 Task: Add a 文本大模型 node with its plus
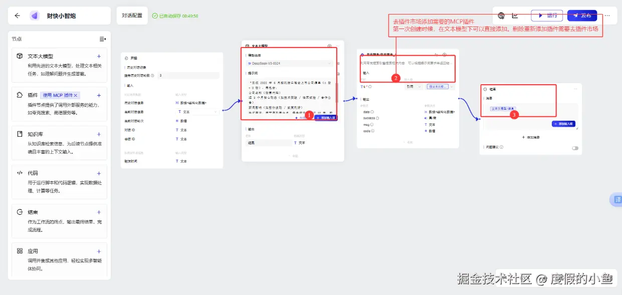coord(99,56)
